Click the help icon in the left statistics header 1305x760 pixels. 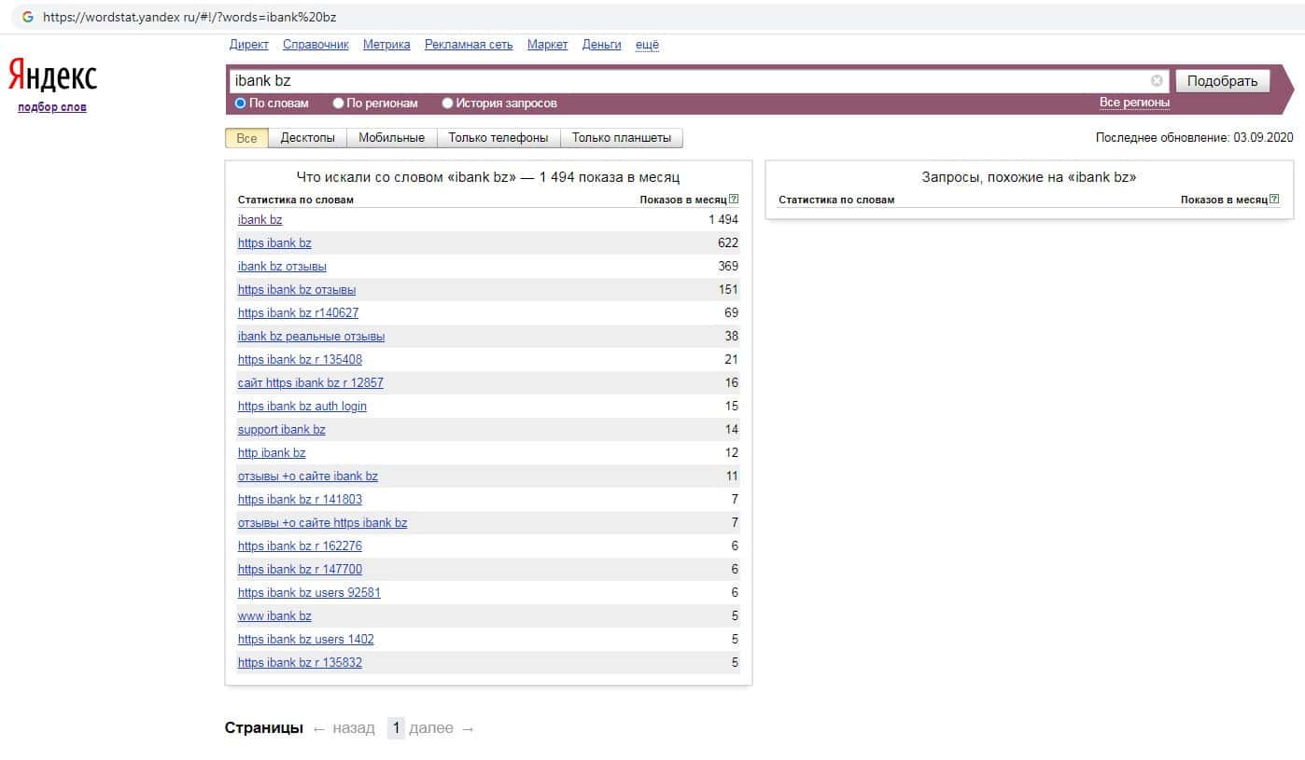(734, 200)
